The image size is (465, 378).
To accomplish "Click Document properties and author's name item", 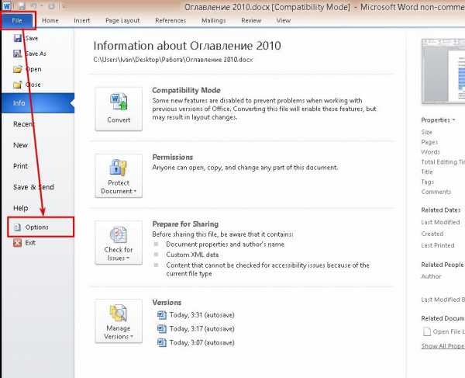I will pos(225,244).
